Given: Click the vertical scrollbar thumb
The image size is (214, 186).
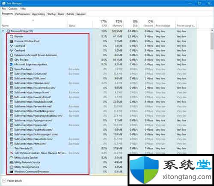Looking at the screenshot, I should (x=212, y=41).
